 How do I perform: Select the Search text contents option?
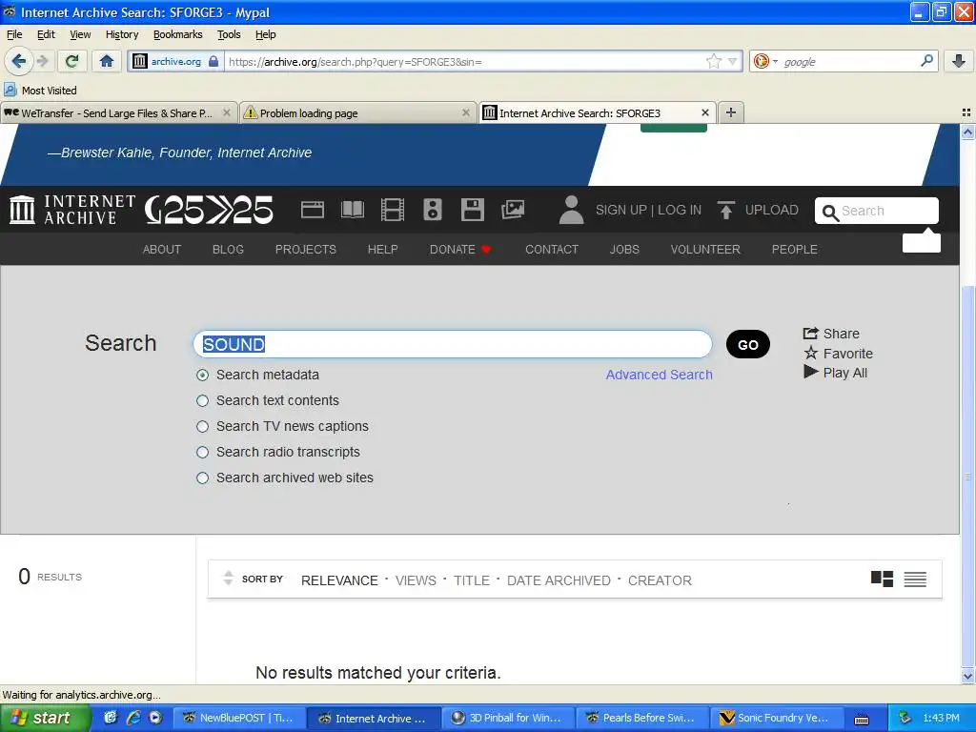(202, 401)
